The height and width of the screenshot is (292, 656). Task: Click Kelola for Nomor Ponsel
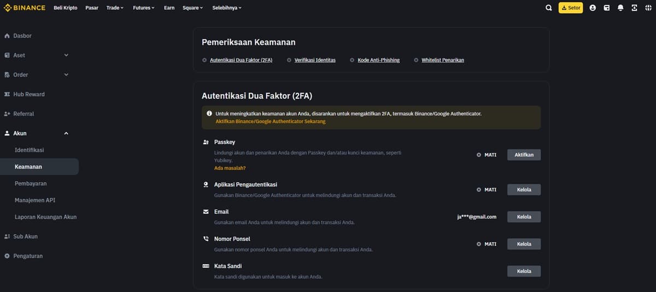524,244
